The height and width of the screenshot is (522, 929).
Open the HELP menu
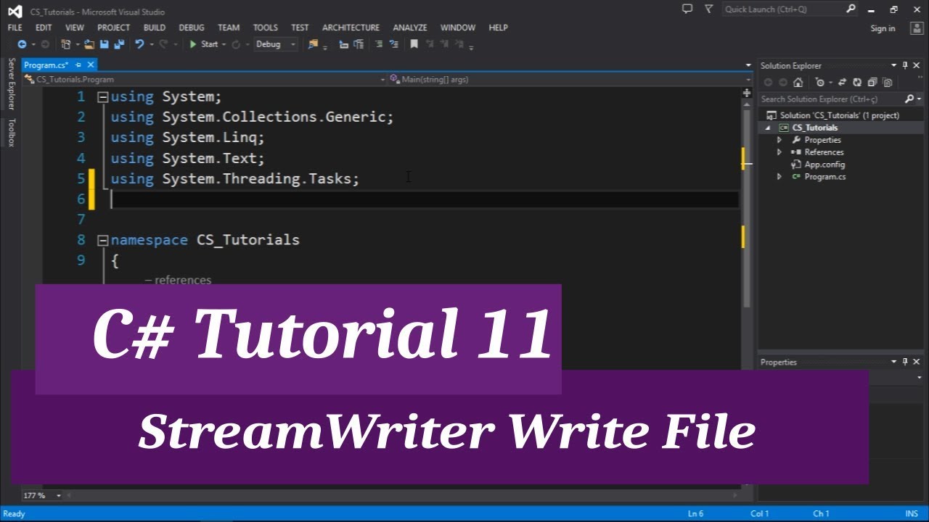pos(498,28)
